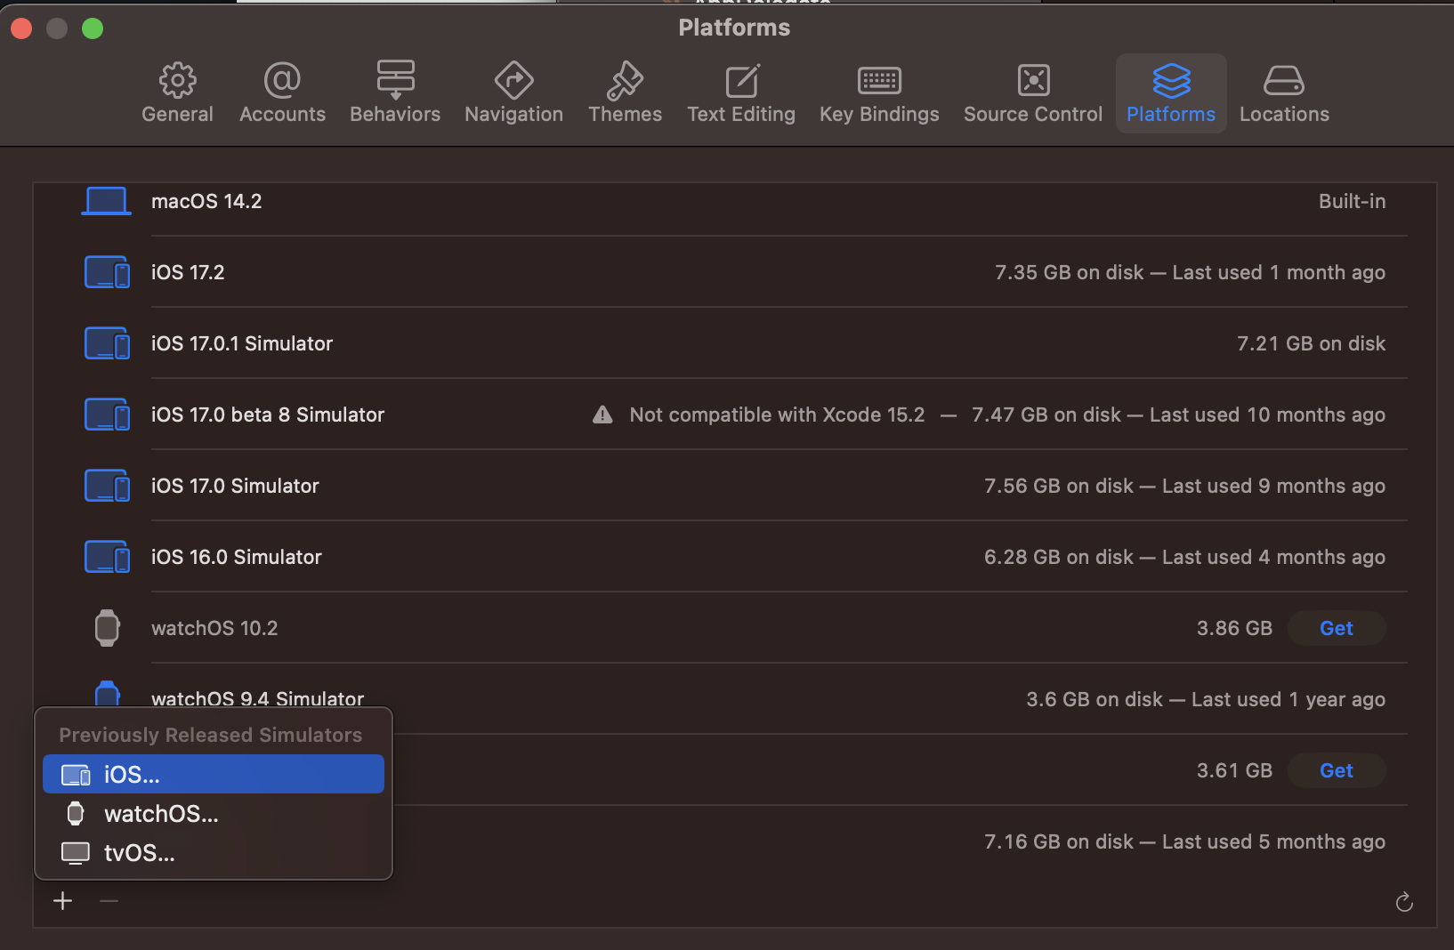Open the Behaviors icon
Viewport: 1454px width, 950px height.
pos(395,80)
